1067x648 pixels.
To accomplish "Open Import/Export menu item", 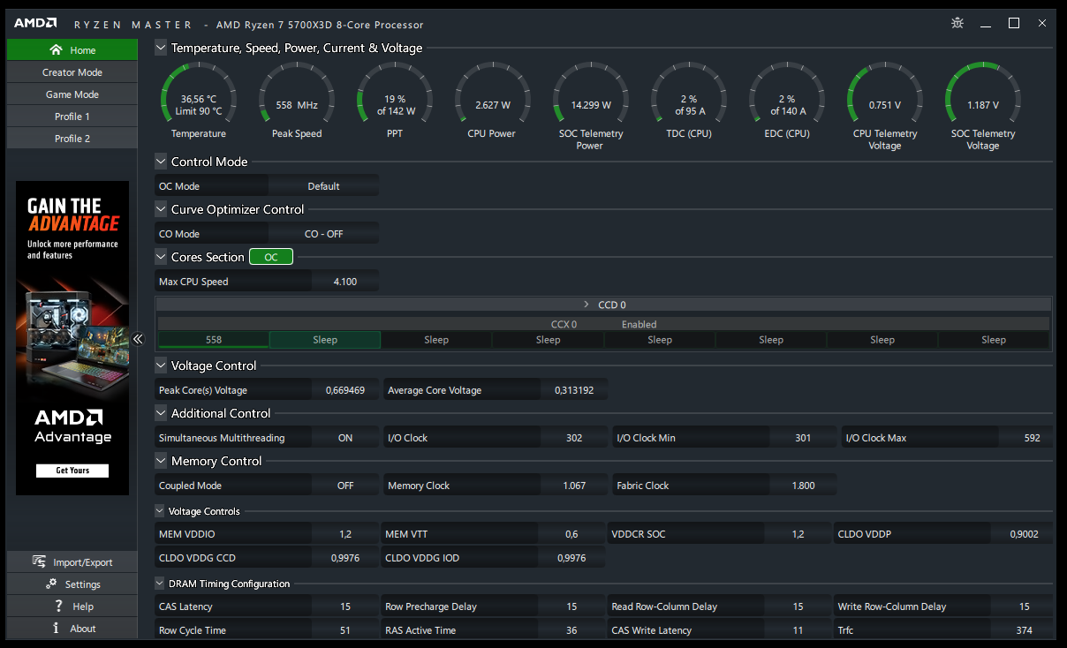I will point(72,562).
